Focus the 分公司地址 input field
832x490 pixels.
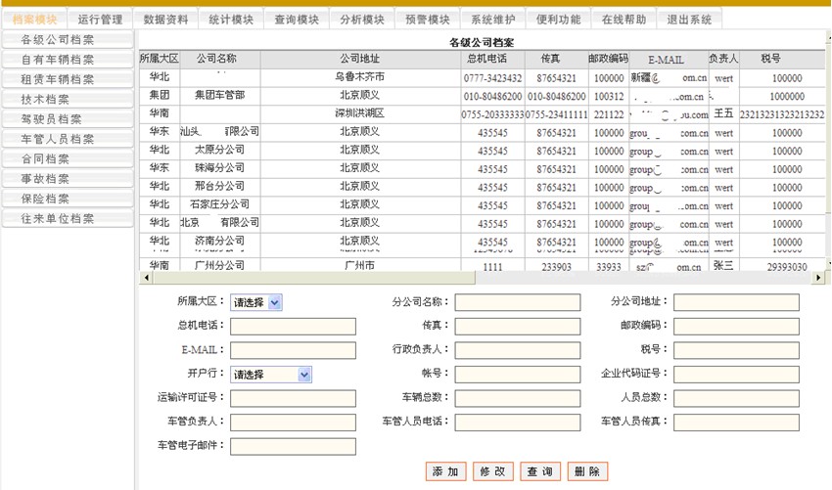pos(736,302)
